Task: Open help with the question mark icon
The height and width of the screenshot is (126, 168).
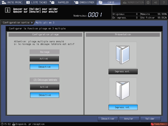Action: point(164,2)
